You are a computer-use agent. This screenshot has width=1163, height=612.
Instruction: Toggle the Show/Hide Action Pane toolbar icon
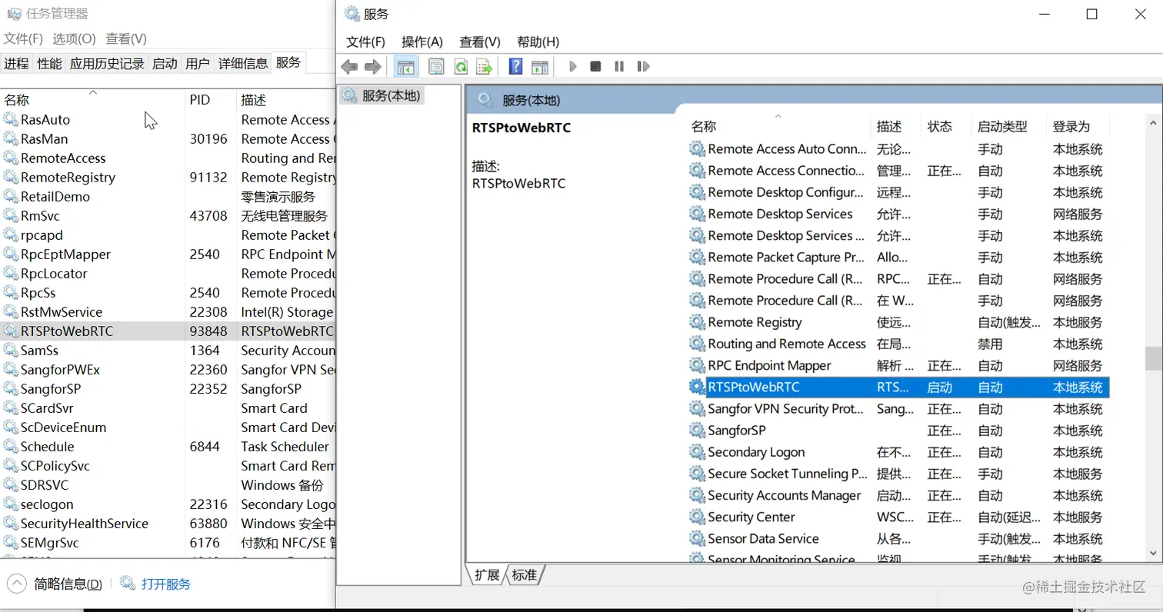(x=540, y=67)
